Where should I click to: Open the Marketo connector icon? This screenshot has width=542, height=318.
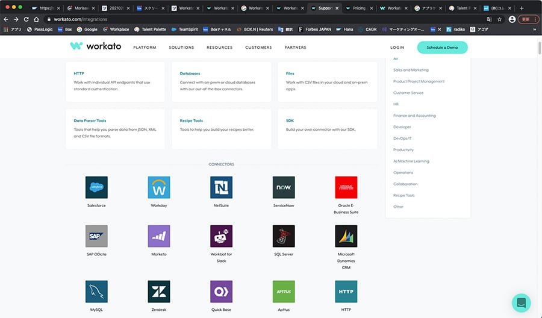coord(159,236)
